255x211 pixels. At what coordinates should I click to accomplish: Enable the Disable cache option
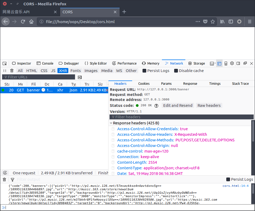(x=176, y=71)
